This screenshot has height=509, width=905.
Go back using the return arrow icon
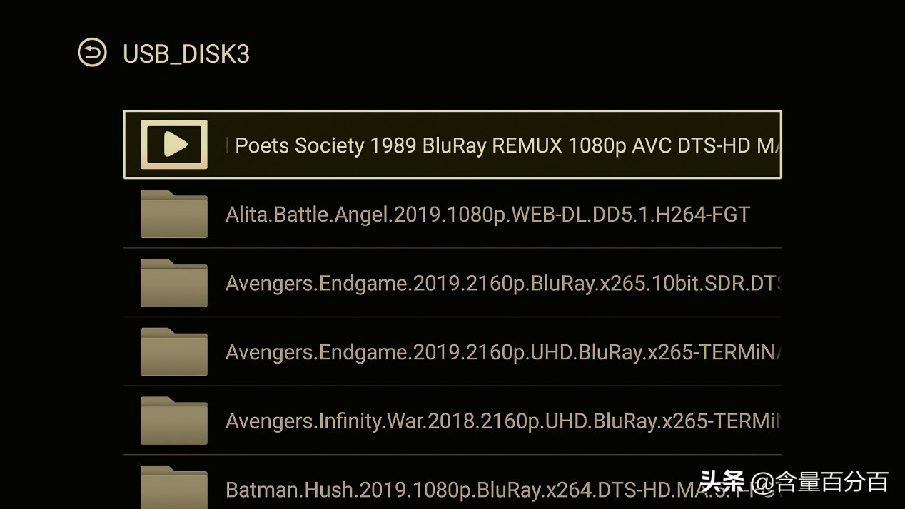point(92,53)
